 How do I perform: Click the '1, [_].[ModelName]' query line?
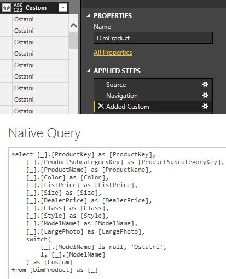point(73,254)
